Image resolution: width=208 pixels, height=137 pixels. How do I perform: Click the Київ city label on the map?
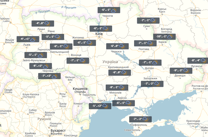99,34
